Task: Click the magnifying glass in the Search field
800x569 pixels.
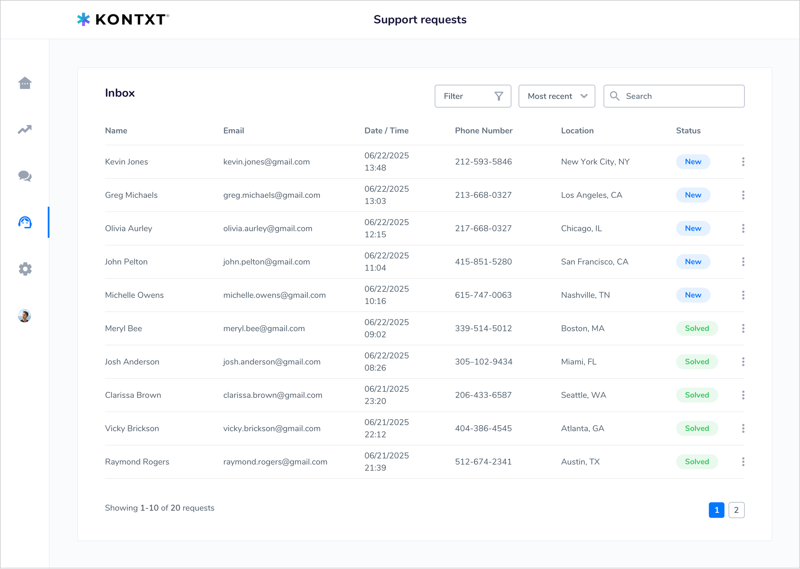Action: click(x=615, y=96)
